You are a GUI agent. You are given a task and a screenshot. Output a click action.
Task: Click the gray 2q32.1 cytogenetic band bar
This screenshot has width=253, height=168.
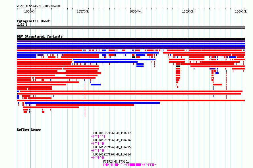coord(131,28)
